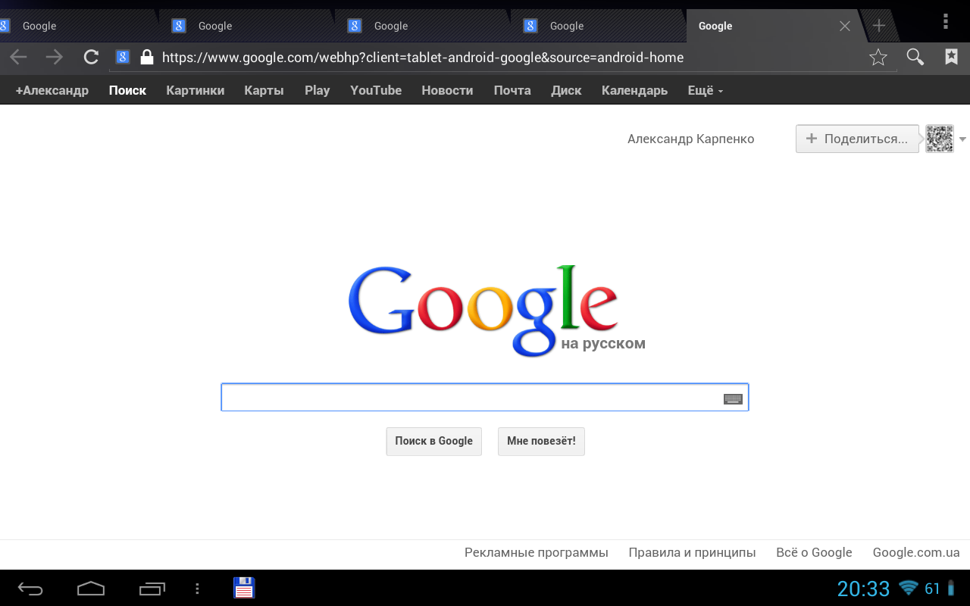970x606 pixels.
Task: Switch to the third Google tab
Action: [x=421, y=26]
